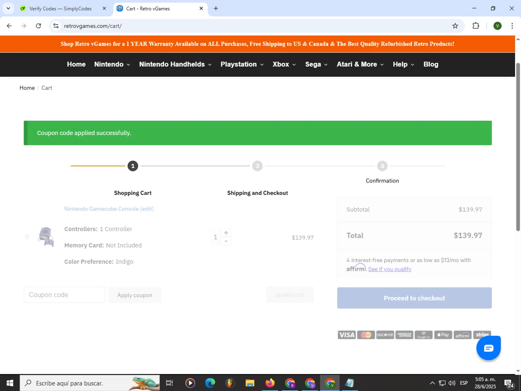The width and height of the screenshot is (521, 391).
Task: Click the Windows taskbar search box
Action: click(90, 383)
